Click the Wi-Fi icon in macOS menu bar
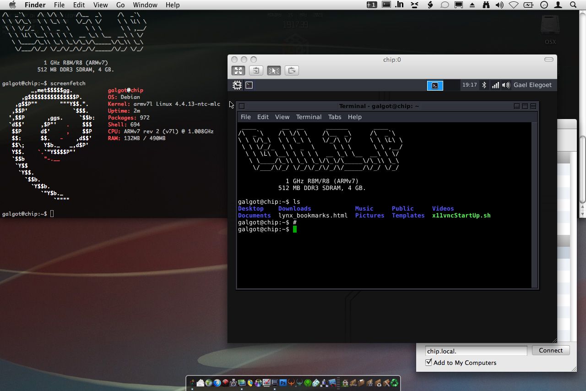The width and height of the screenshot is (586, 391). [514, 5]
